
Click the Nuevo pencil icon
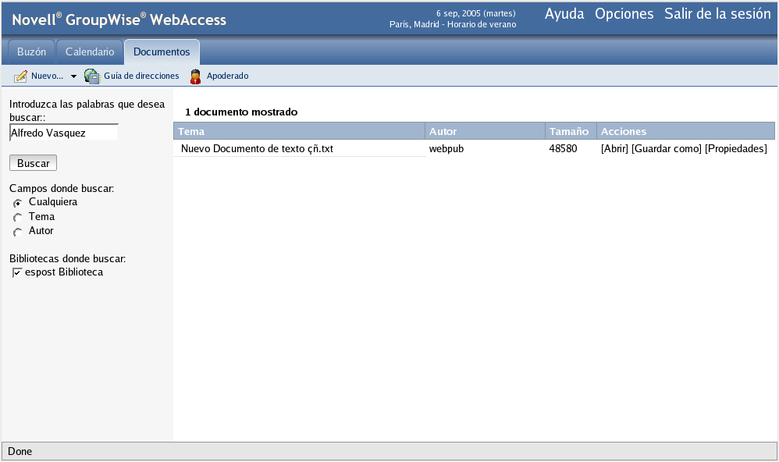tap(20, 76)
